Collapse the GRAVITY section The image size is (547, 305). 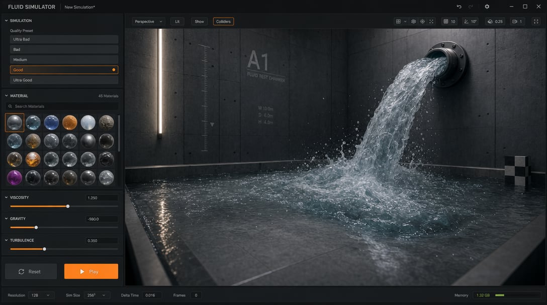6,219
